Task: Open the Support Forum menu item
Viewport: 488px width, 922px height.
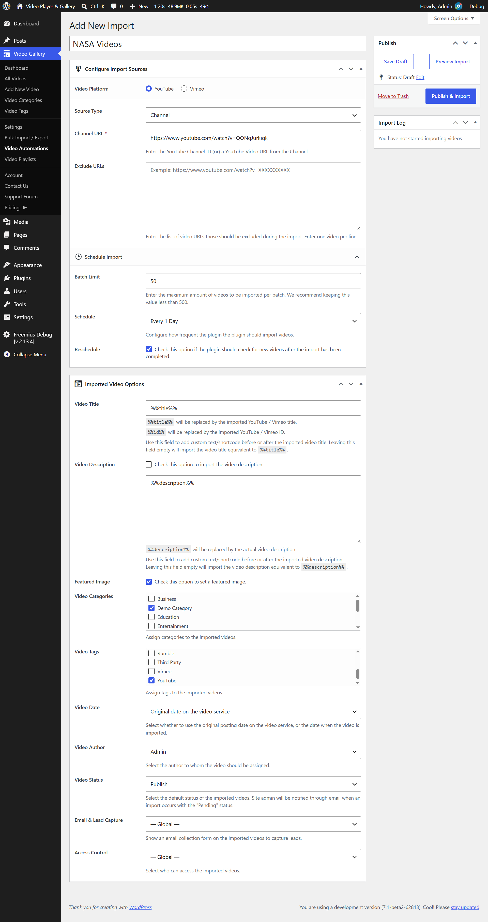Action: 21,197
